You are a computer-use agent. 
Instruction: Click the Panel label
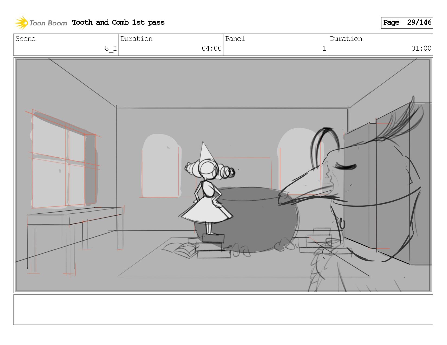(235, 39)
